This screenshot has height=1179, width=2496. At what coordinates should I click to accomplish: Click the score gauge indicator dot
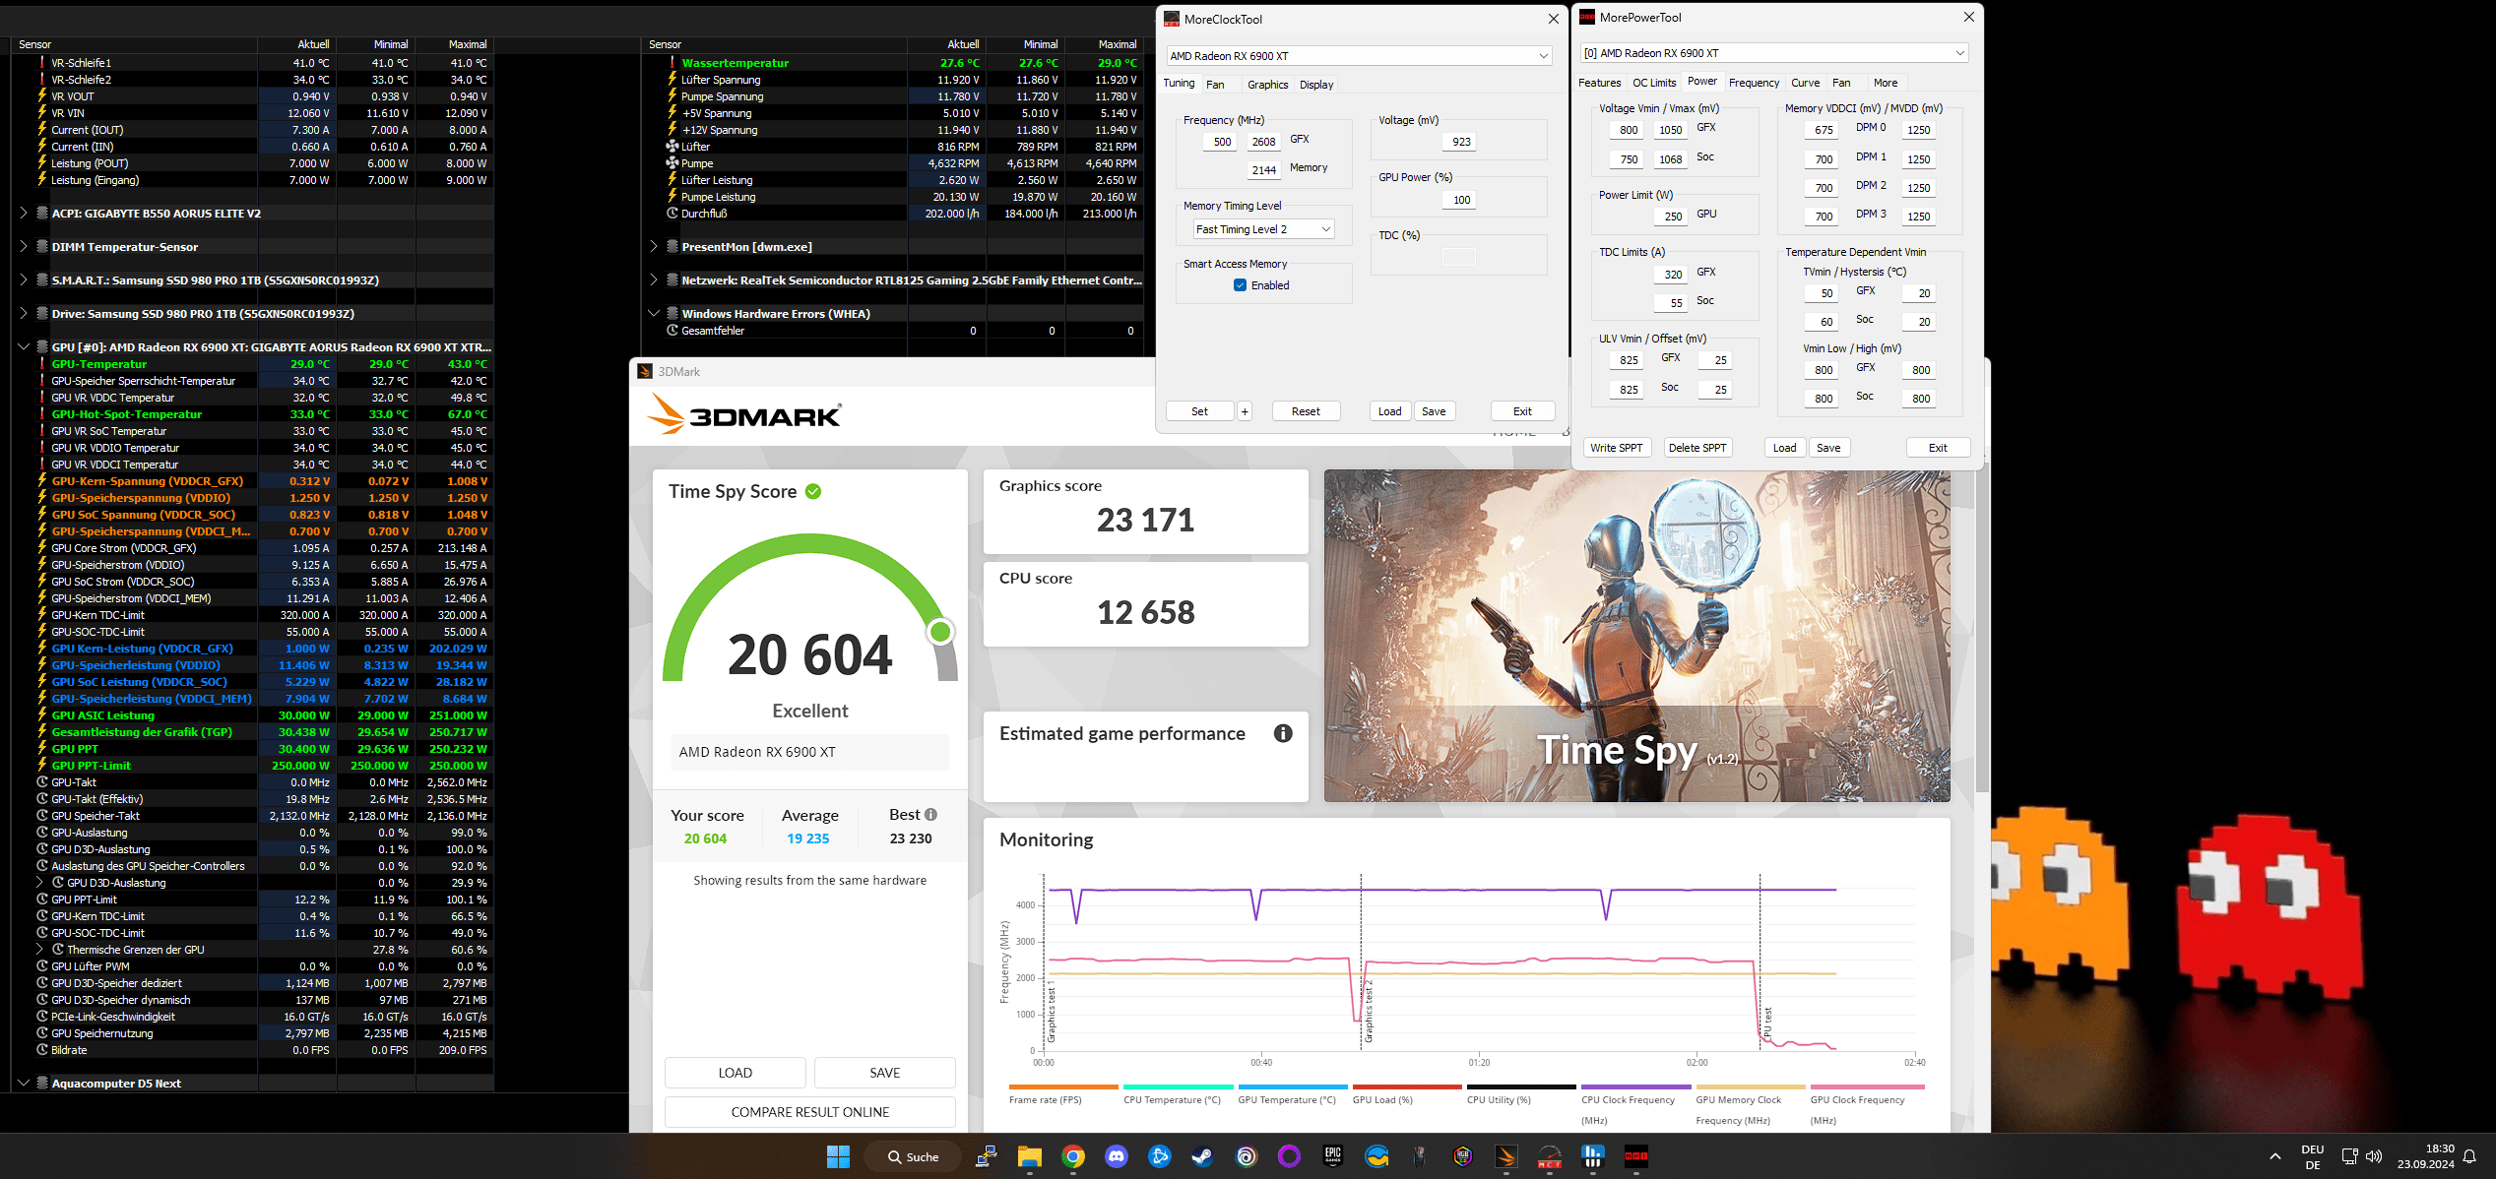point(940,632)
